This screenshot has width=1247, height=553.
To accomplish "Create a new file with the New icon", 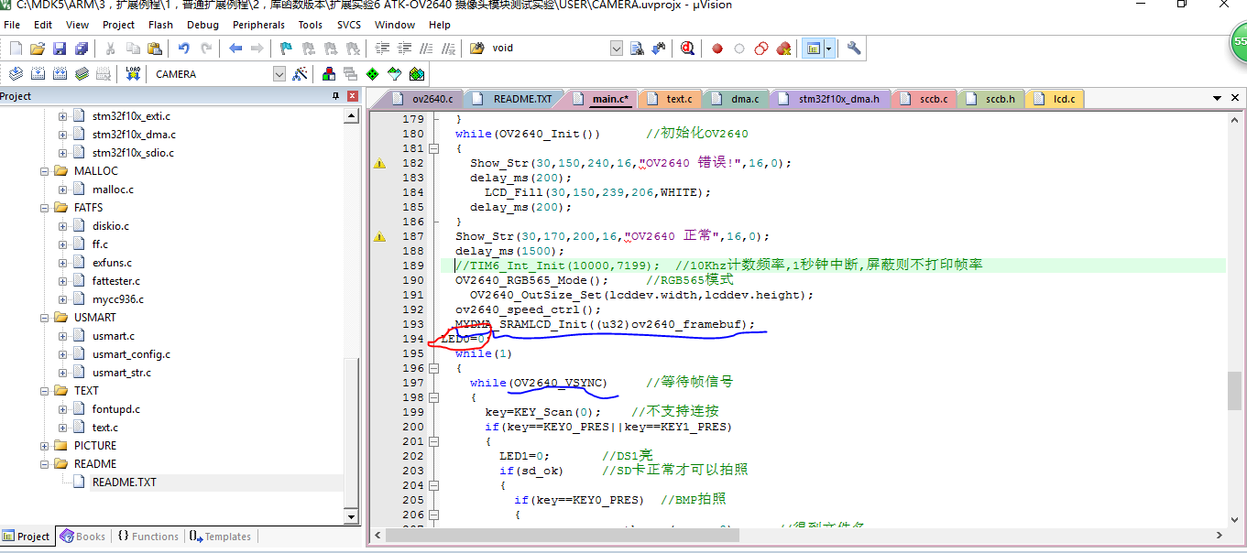I will click(x=16, y=49).
